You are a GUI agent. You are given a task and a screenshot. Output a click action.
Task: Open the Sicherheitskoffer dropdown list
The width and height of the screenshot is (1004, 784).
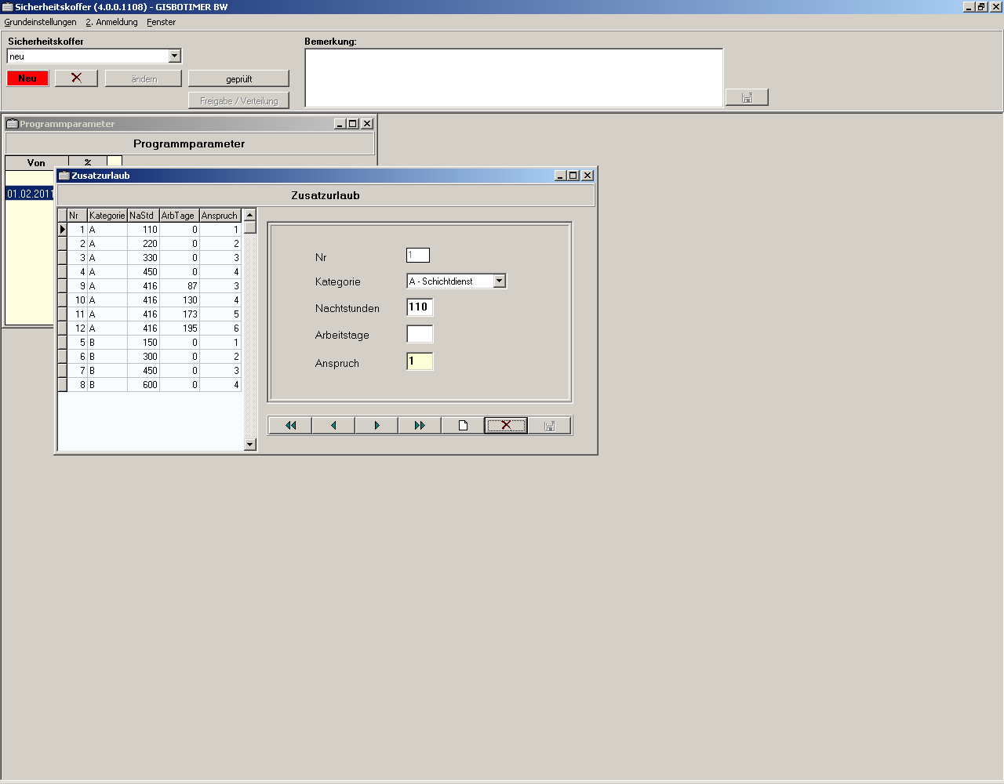(175, 56)
